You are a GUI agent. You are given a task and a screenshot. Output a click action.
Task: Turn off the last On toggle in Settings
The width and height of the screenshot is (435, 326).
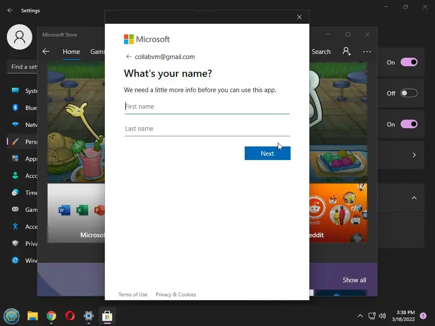point(409,124)
